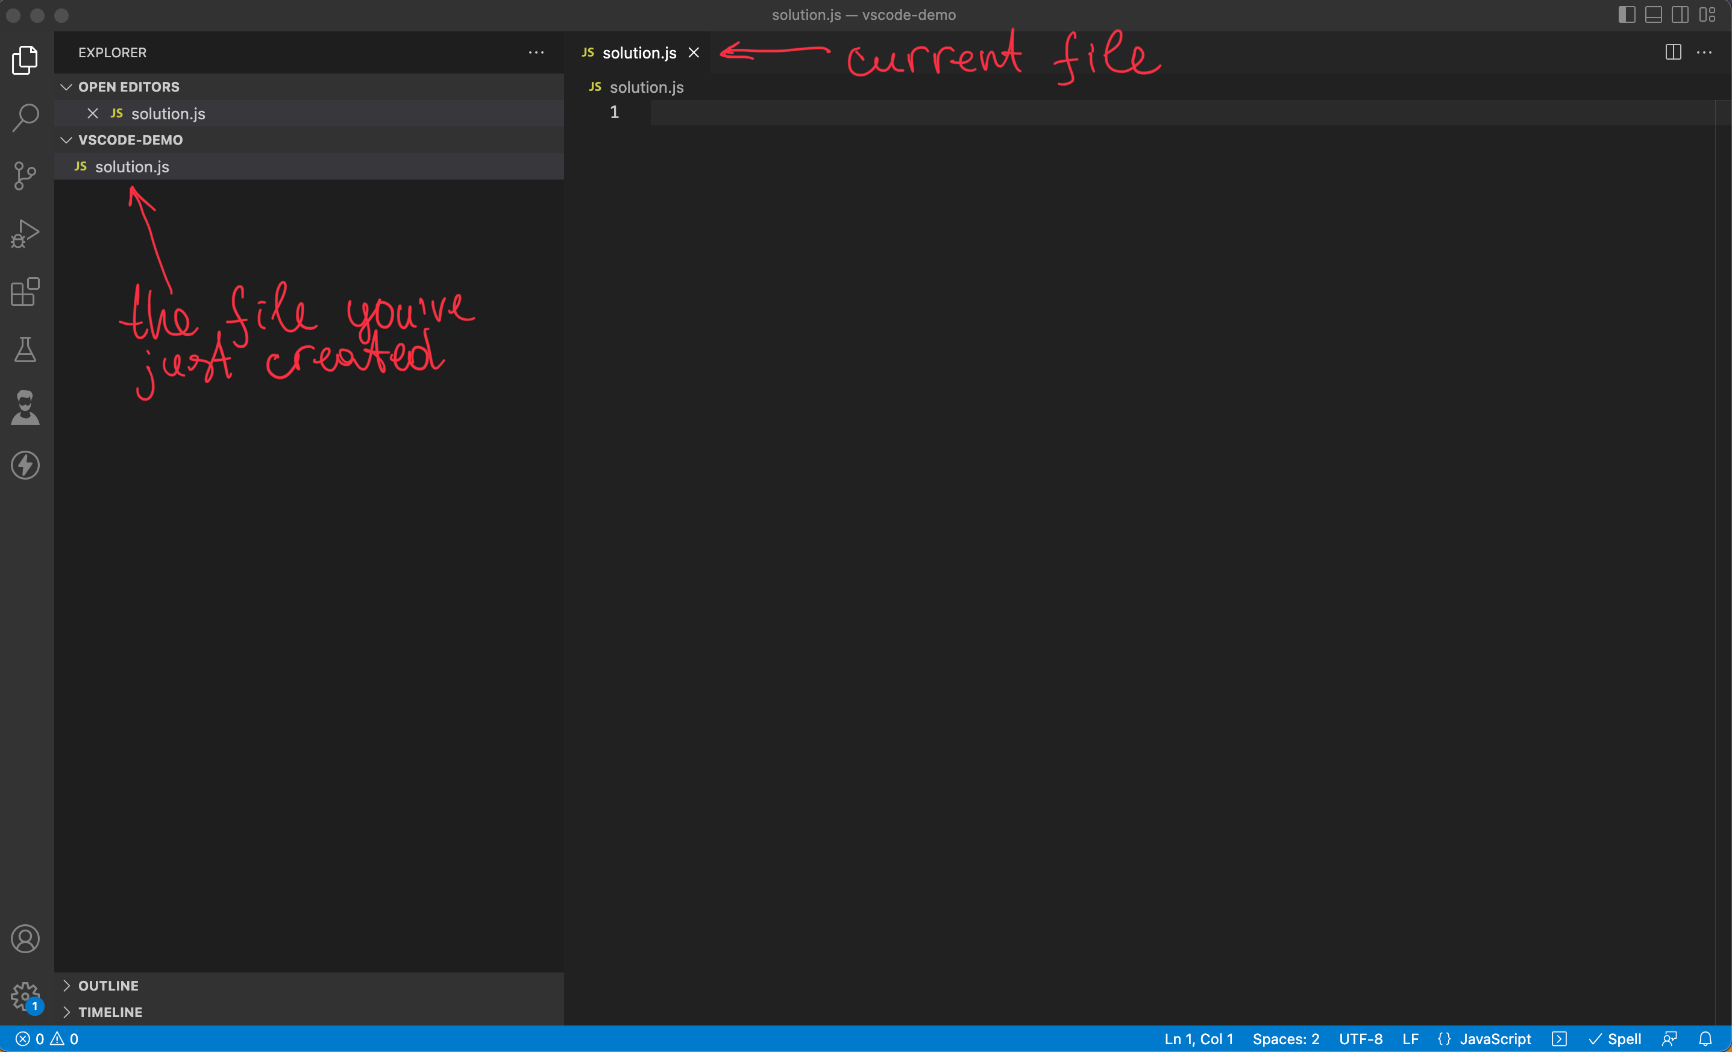This screenshot has height=1052, width=1732.
Task: Open the Accounts profile icon
Action: [25, 938]
